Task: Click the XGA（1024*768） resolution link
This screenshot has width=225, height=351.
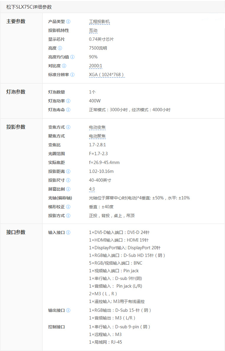Action: tap(106, 75)
